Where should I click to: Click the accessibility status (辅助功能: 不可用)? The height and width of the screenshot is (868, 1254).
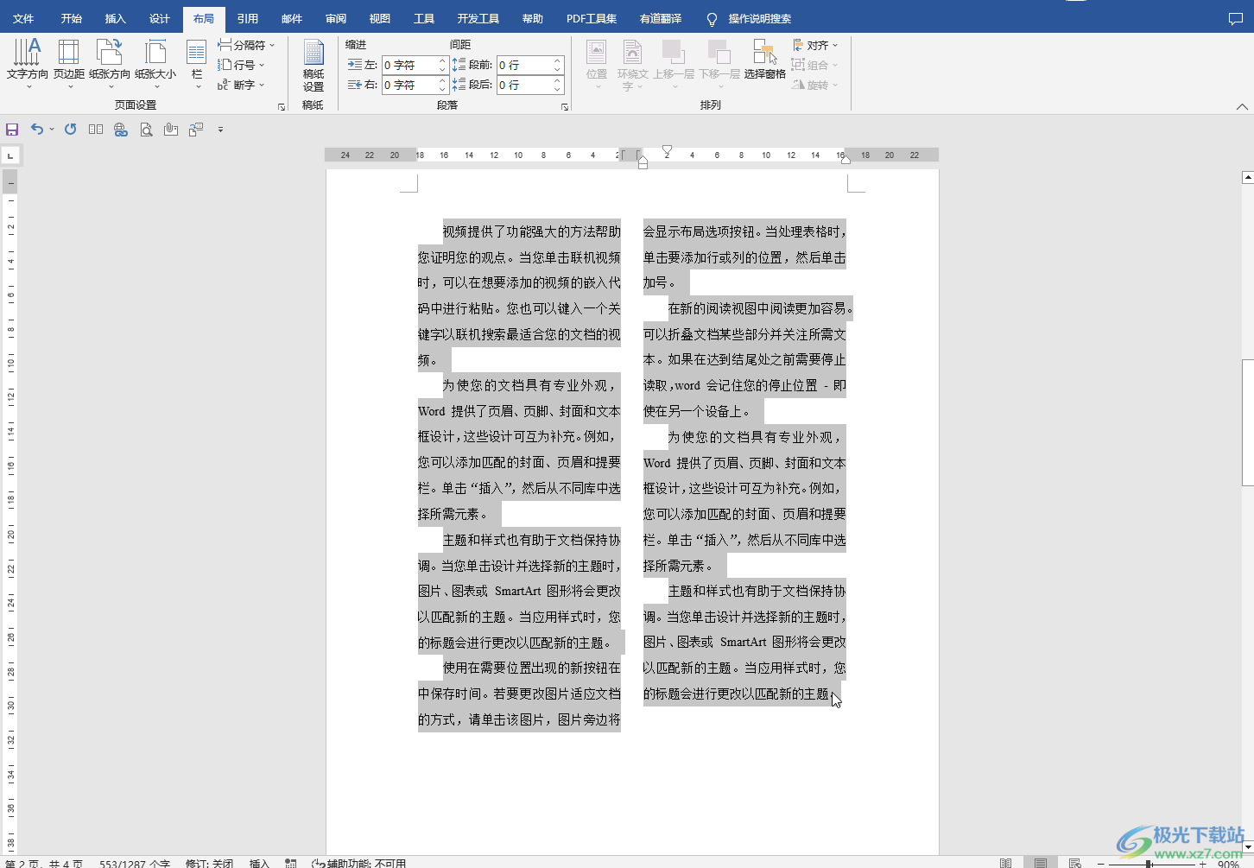tap(358, 863)
